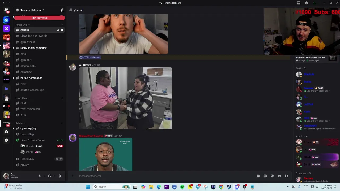
Task: Collapse the Quiet Room category
Action: [x=23, y=98]
